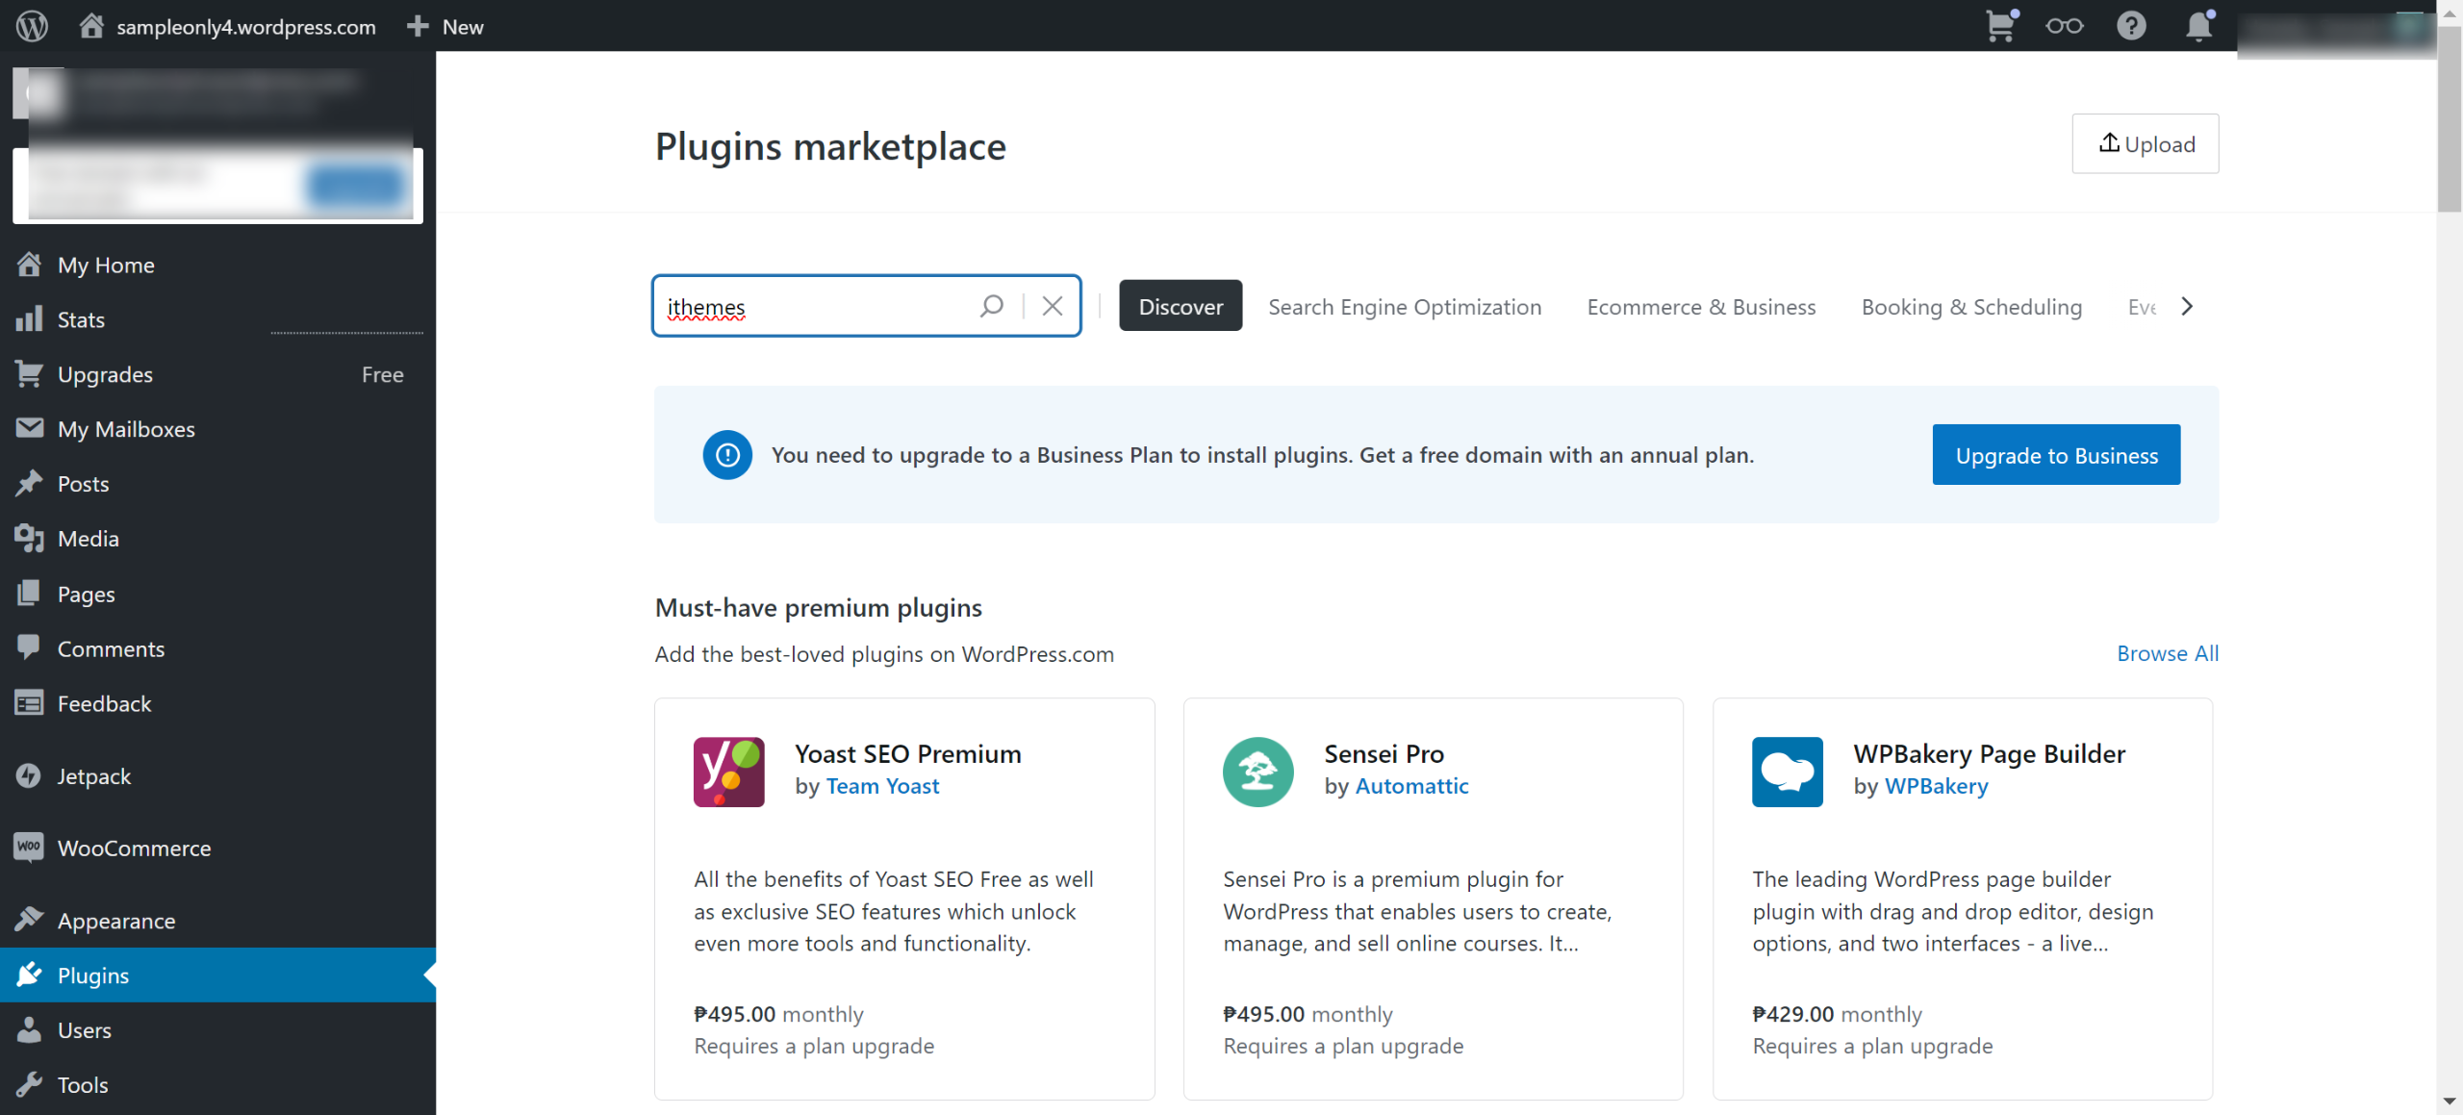Open the Browse All link
Image resolution: width=2463 pixels, height=1115 pixels.
coord(2168,653)
